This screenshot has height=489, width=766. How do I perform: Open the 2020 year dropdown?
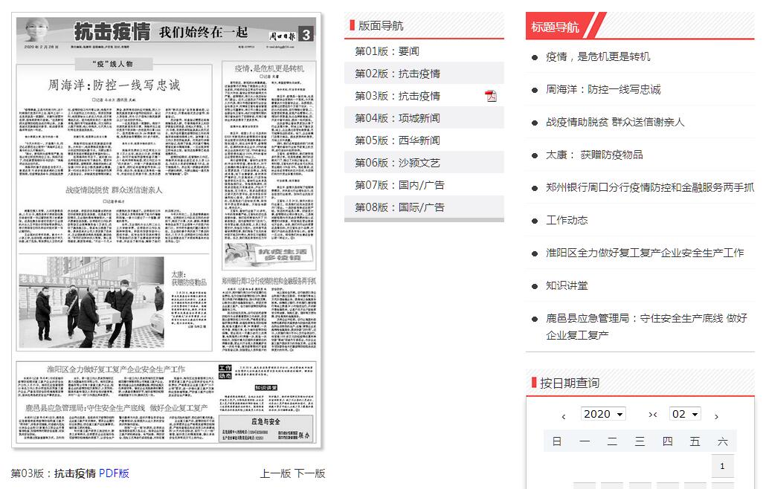602,414
